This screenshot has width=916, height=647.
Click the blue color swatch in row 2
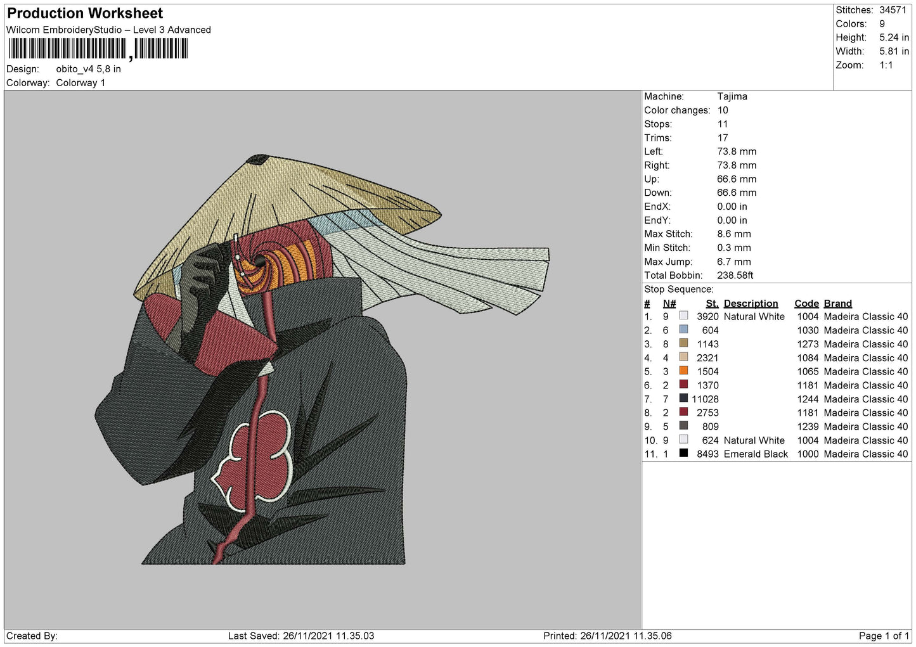[x=683, y=330]
